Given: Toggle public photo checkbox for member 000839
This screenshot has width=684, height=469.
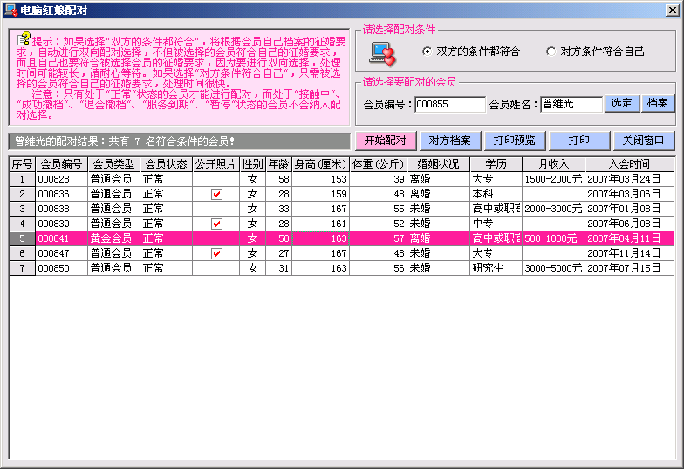Looking at the screenshot, I should [x=216, y=224].
